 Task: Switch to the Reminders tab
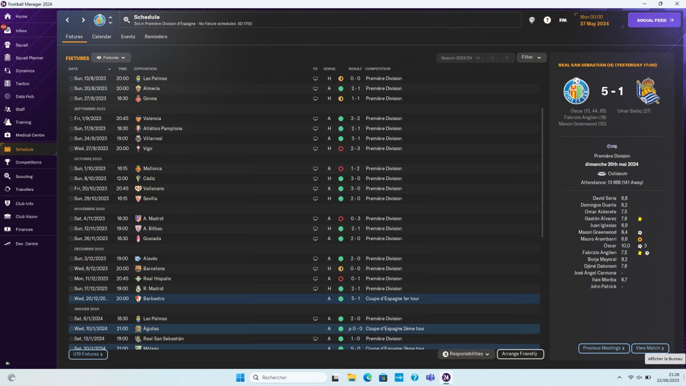pos(156,37)
